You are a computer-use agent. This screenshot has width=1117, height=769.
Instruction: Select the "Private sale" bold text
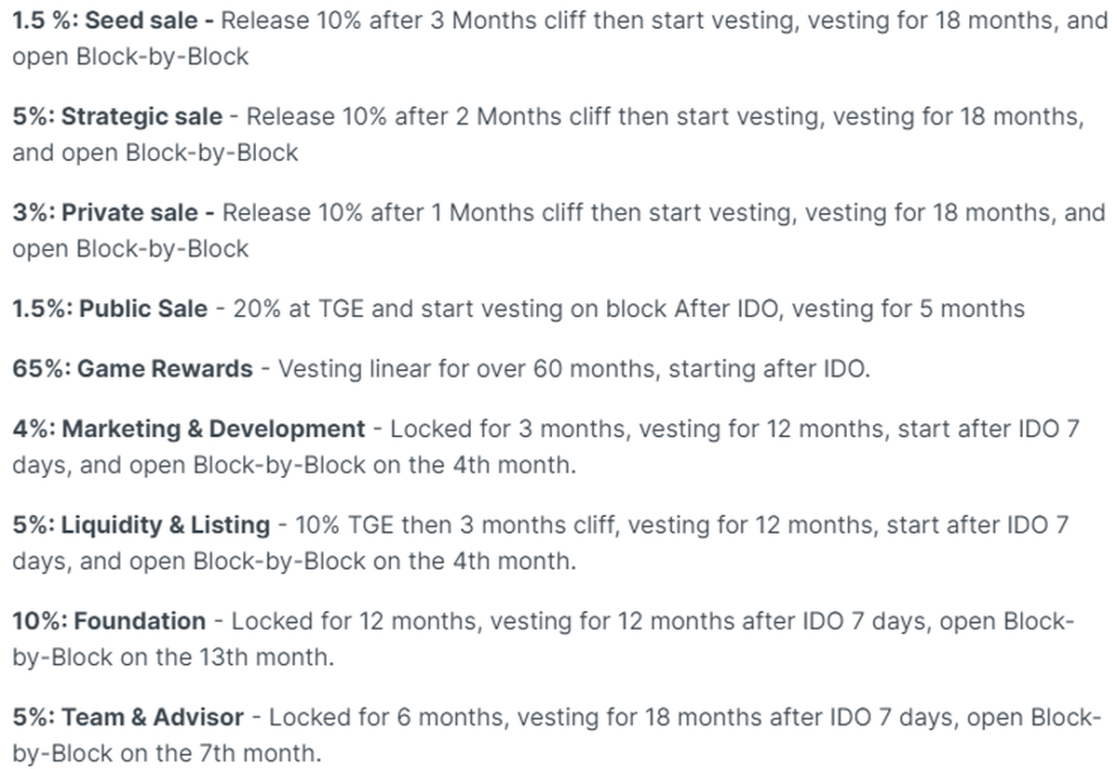click(x=129, y=213)
